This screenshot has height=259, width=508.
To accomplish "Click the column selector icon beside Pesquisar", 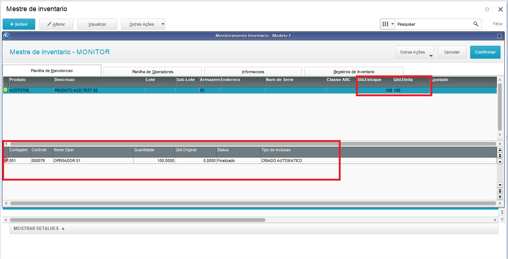I will [x=385, y=24].
